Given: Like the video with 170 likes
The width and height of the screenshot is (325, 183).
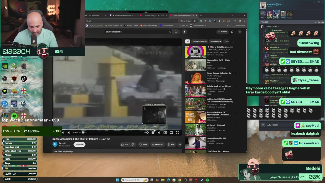Looking at the screenshot, I should 124,144.
